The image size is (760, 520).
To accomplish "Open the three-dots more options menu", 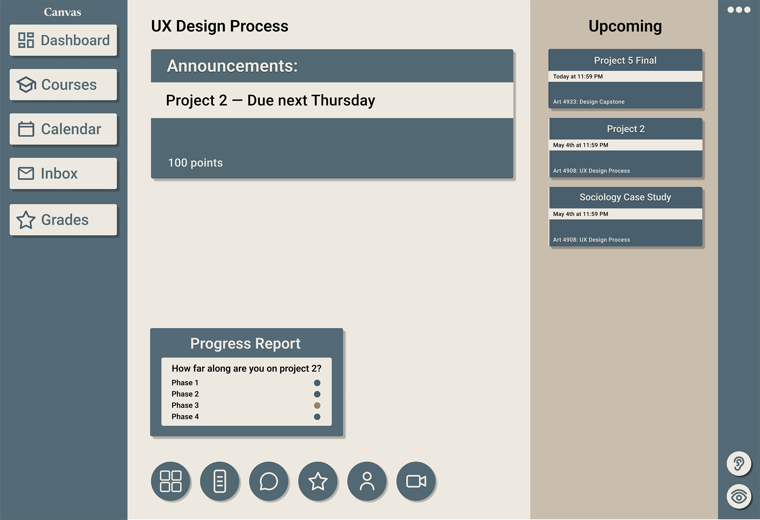I will click(x=739, y=10).
